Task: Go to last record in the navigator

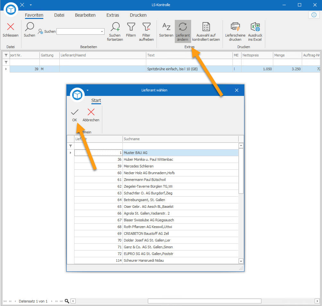Action: tap(61, 301)
